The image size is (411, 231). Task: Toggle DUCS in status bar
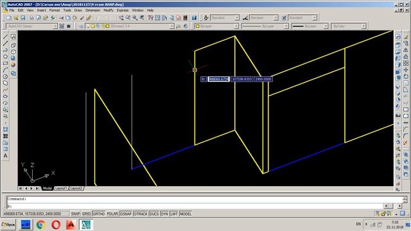pyautogui.click(x=154, y=214)
